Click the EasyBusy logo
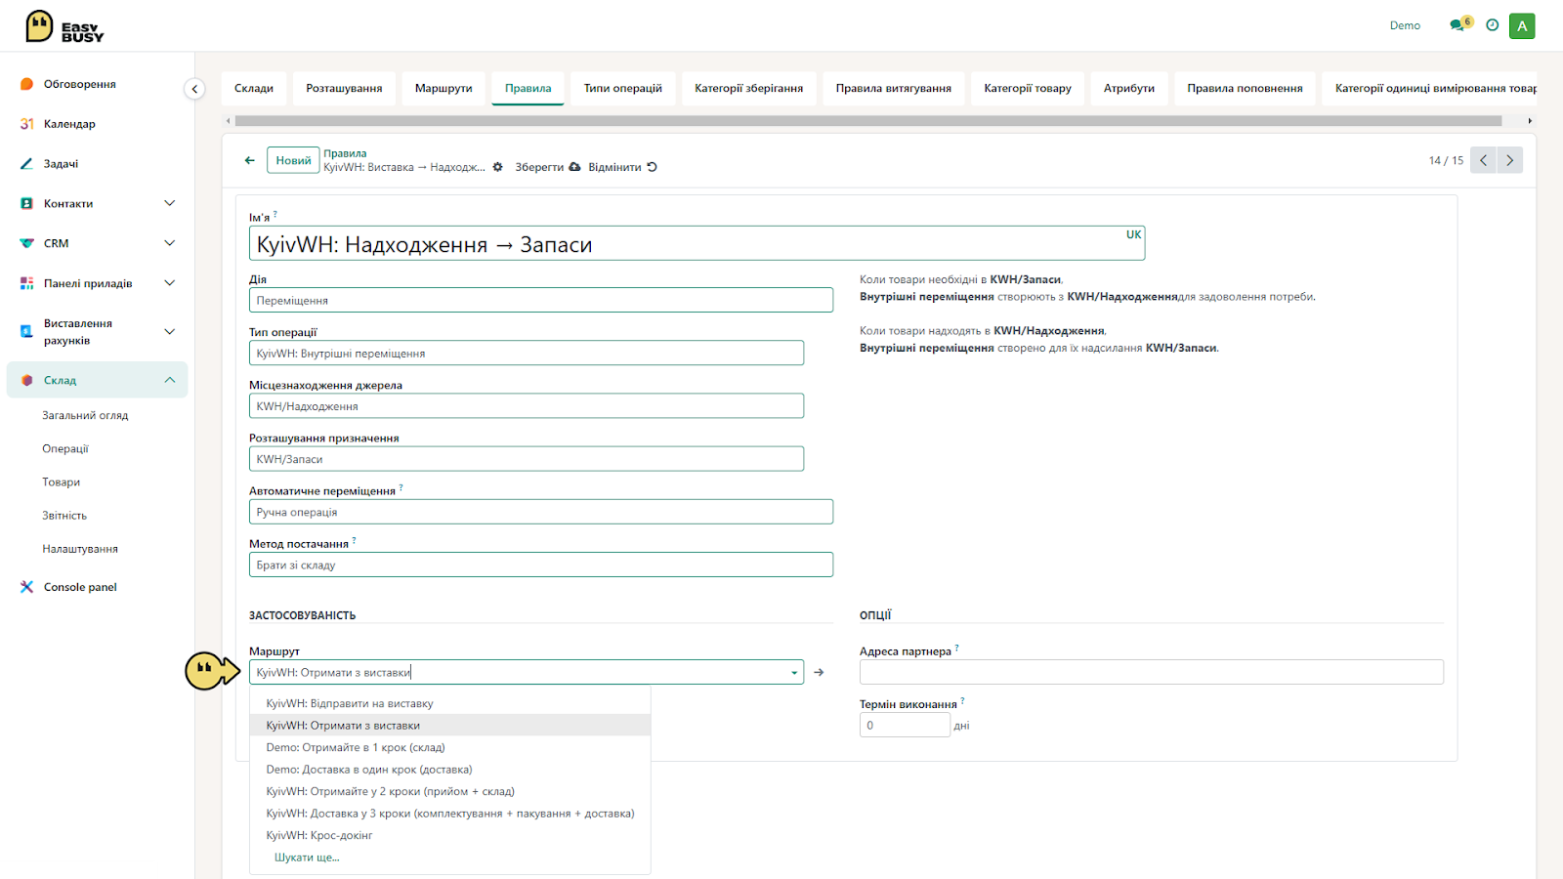This screenshot has width=1563, height=879. click(64, 26)
